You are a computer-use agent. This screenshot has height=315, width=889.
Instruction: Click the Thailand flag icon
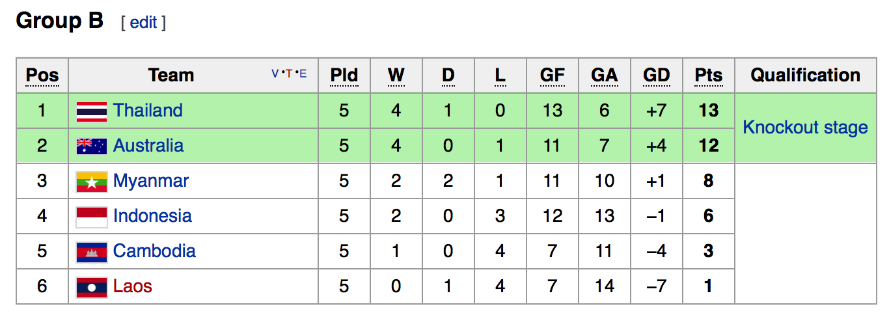(92, 111)
